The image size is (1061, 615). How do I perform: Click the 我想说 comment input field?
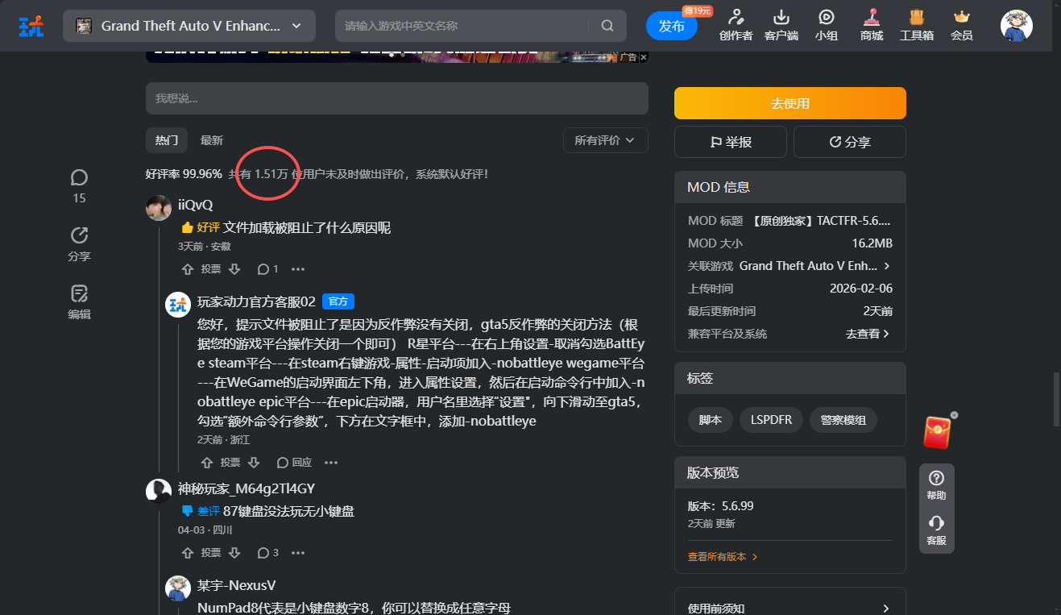tap(396, 98)
